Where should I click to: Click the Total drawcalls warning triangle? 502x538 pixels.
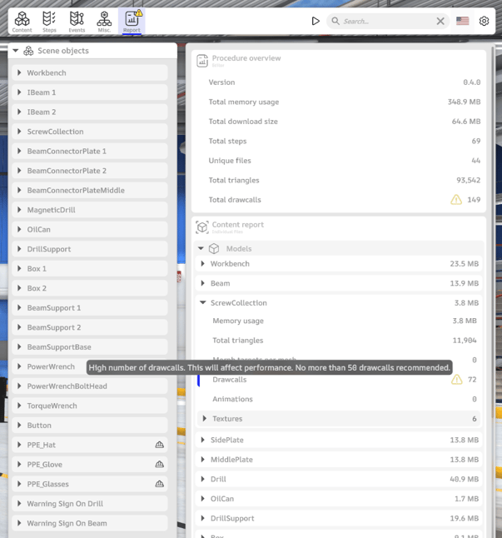(x=455, y=200)
